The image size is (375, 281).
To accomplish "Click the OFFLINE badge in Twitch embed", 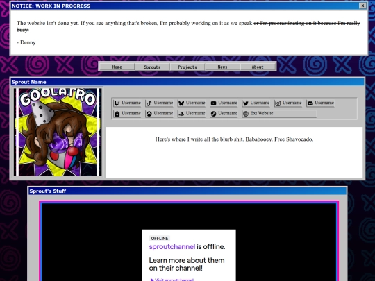I will tap(160, 239).
